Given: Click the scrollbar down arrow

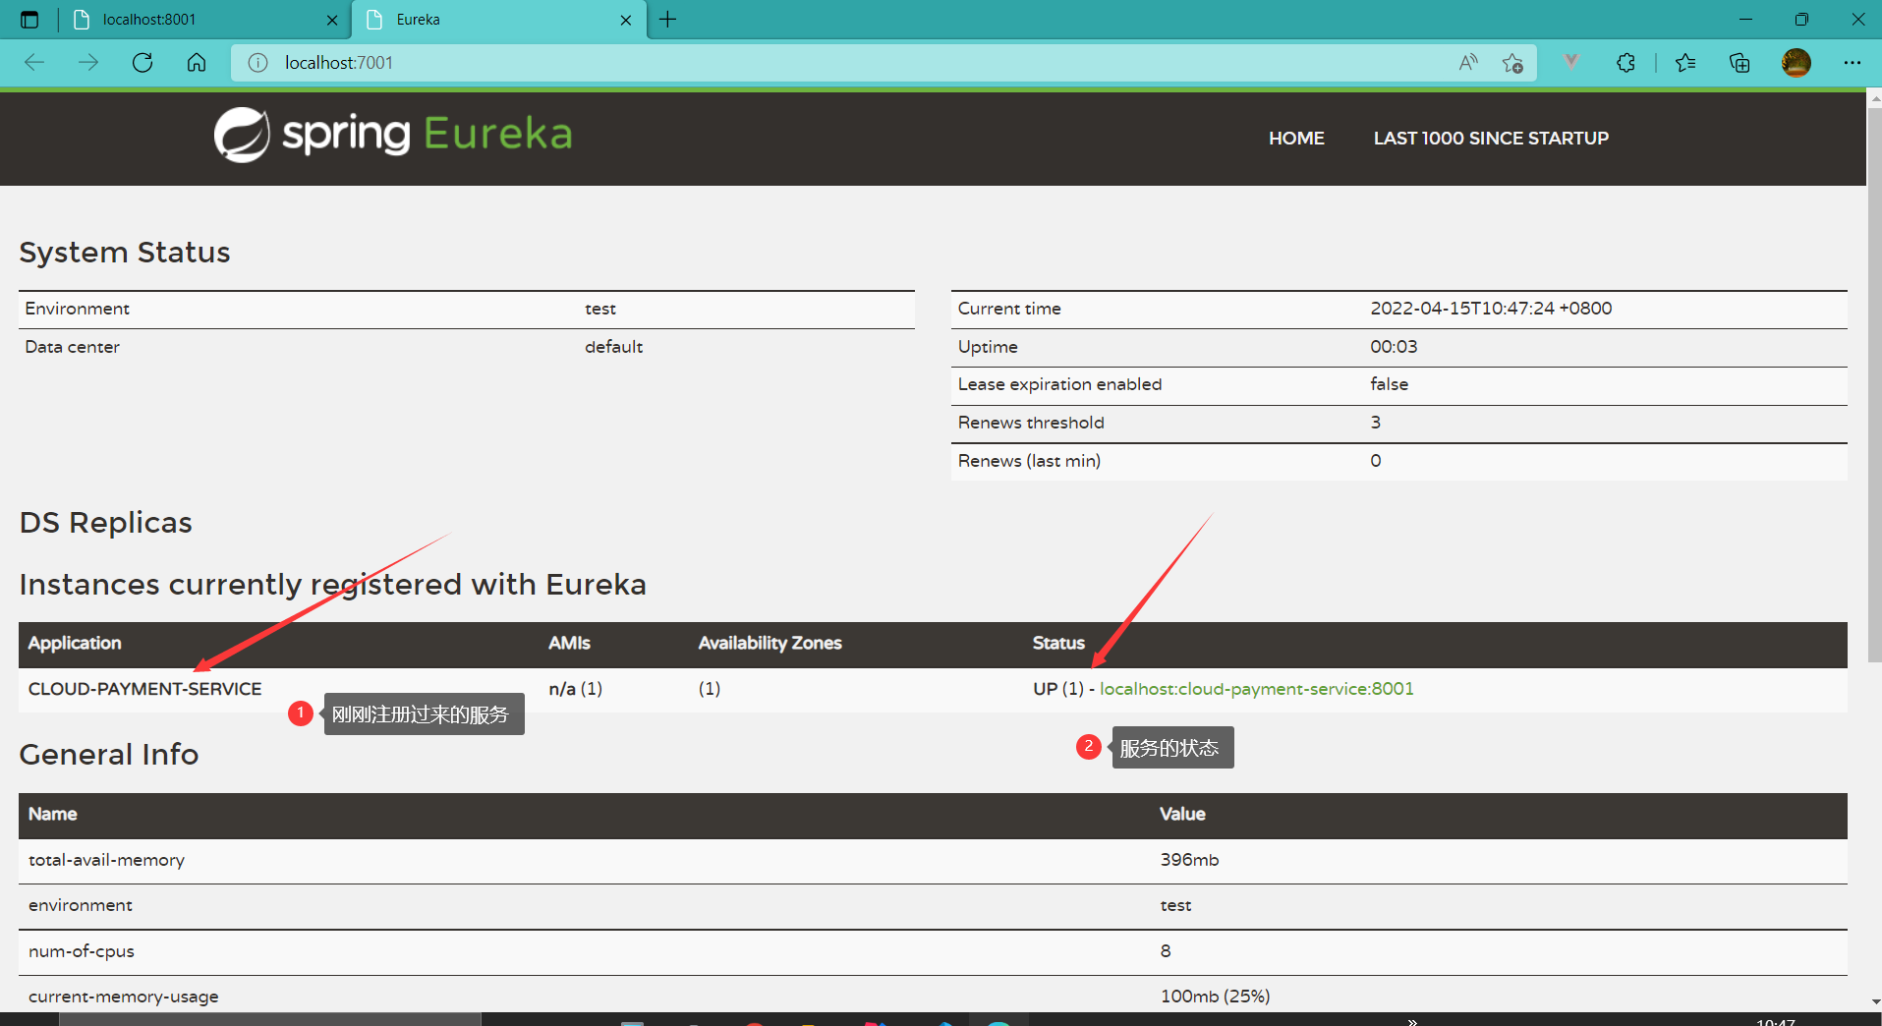Looking at the screenshot, I should point(1874,1002).
